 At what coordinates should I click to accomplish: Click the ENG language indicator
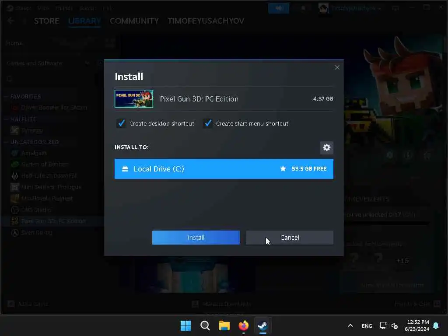[x=367, y=325]
